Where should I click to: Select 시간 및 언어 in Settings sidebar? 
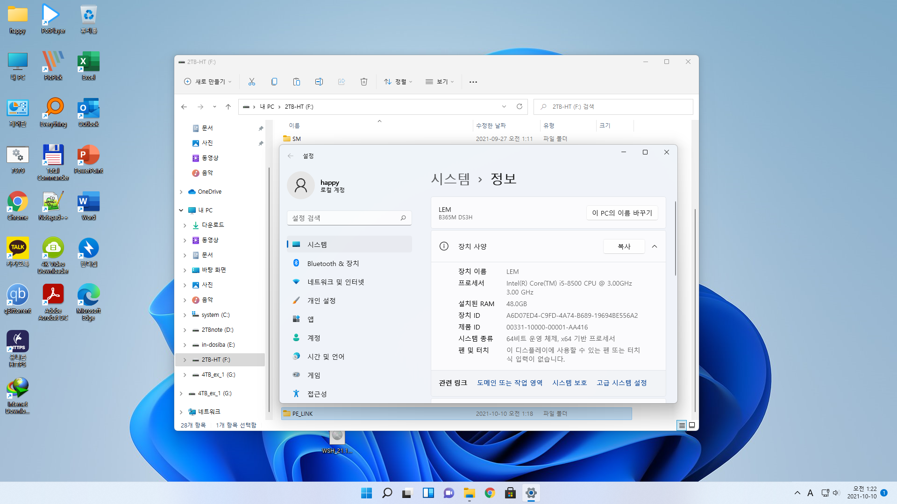point(349,357)
